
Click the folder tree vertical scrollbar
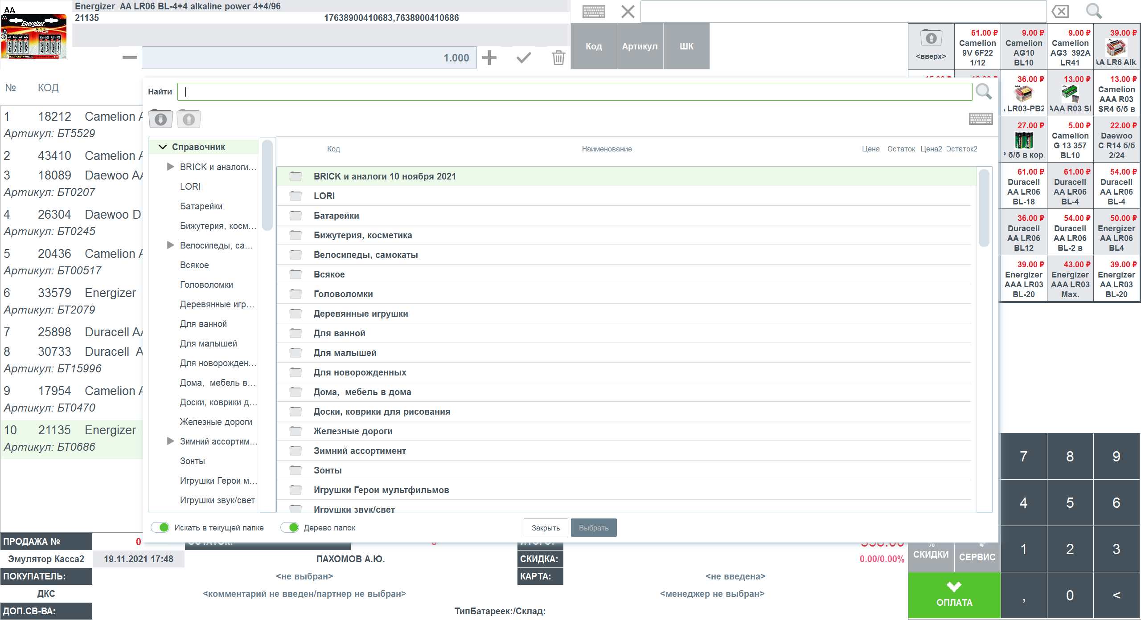pyautogui.click(x=267, y=185)
